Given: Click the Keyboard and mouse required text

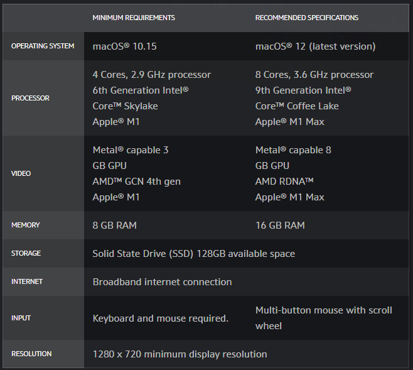Looking at the screenshot, I should click(161, 318).
